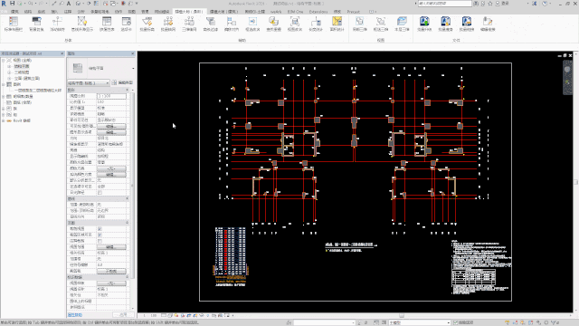Click the Edit Type button in Properties

tap(123, 82)
